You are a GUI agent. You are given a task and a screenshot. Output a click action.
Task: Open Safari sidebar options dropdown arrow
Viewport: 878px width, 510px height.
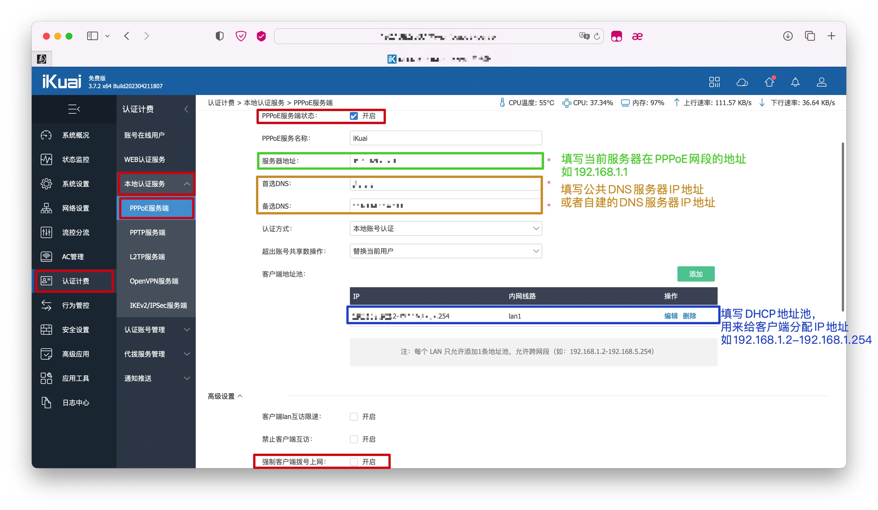click(107, 36)
